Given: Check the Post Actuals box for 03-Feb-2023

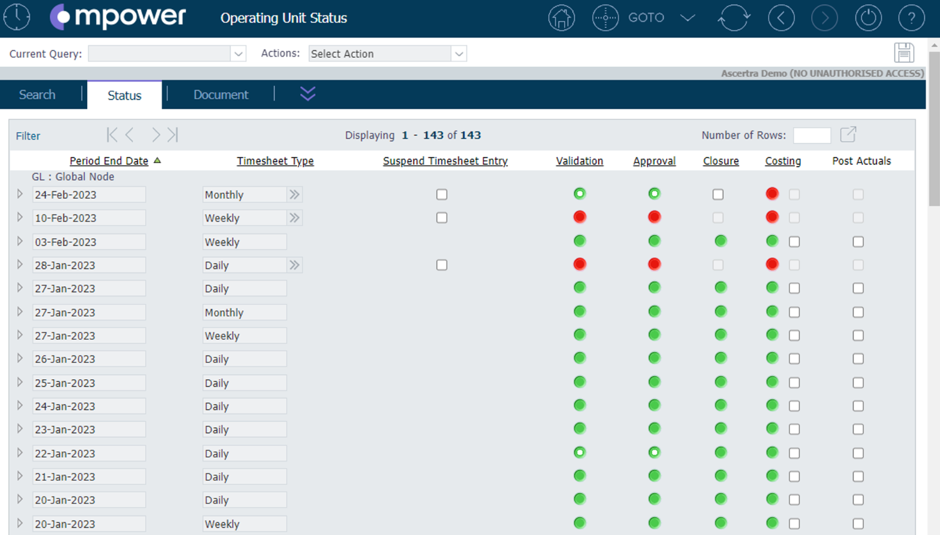Looking at the screenshot, I should pyautogui.click(x=857, y=241).
